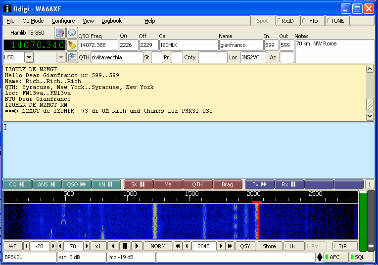The width and height of the screenshot is (378, 265).
Task: Click the receive text scrollbar thumb
Action: pos(370,104)
